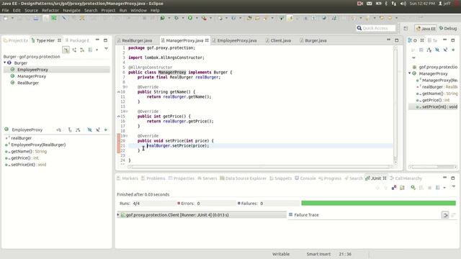
Task: Toggle Scroll Lock in JUnit view
Action: pos(402,187)
